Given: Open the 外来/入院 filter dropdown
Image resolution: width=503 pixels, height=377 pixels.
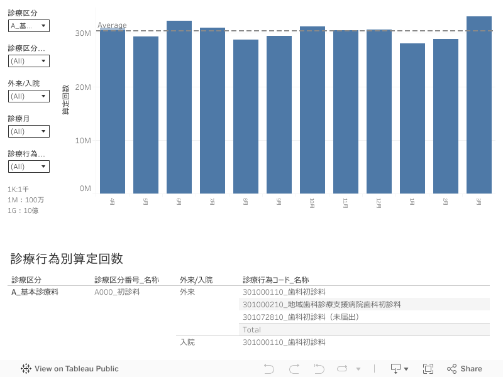Looking at the screenshot, I should tap(29, 96).
